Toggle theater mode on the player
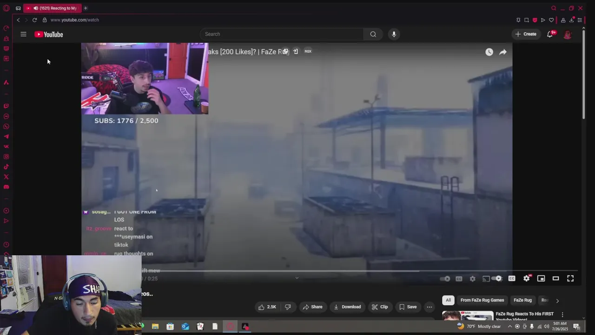This screenshot has height=335, width=595. click(x=555, y=278)
